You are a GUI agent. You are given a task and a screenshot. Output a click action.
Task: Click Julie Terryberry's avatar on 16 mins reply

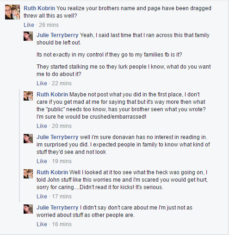click(x=28, y=209)
